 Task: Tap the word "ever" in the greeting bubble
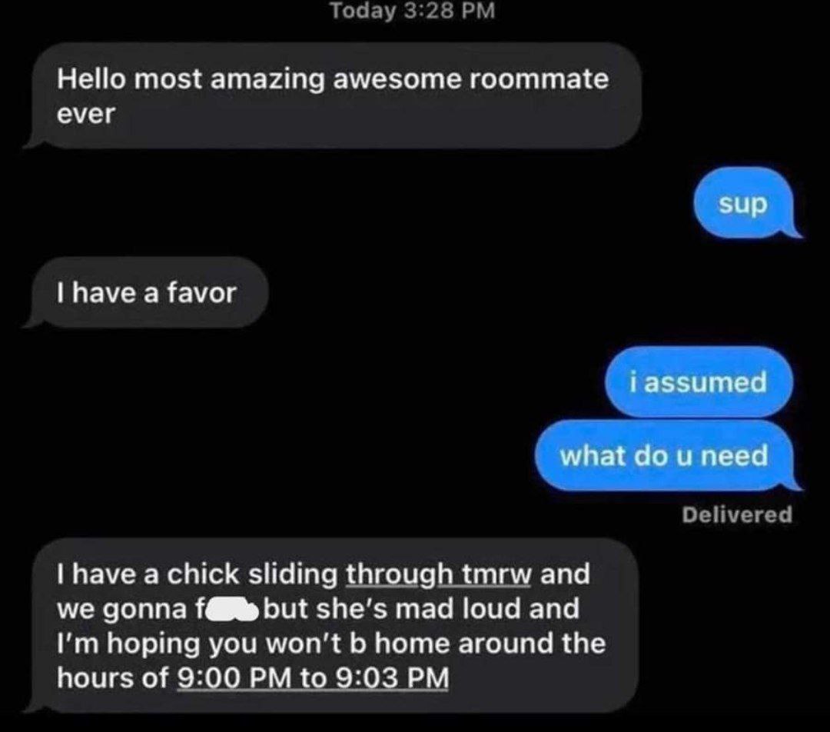coord(86,115)
